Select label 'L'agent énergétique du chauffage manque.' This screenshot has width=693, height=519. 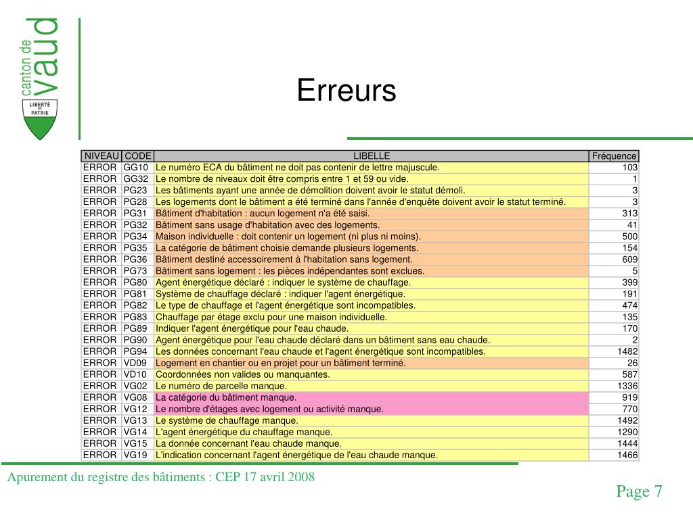(244, 432)
